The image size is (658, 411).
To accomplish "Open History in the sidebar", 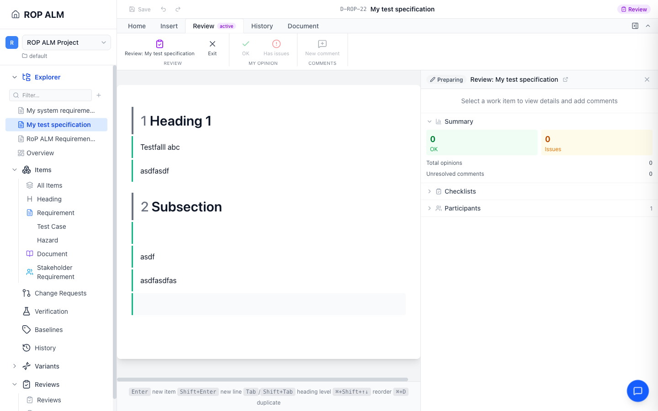I will [x=45, y=348].
